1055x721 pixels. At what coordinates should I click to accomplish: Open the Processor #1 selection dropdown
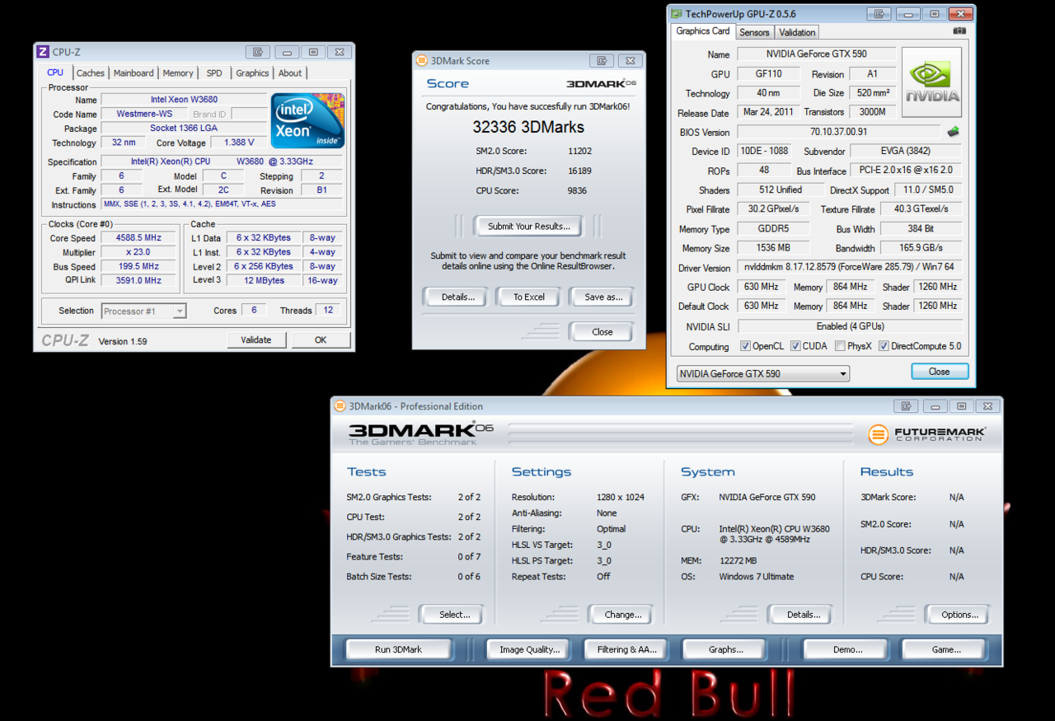(x=144, y=311)
